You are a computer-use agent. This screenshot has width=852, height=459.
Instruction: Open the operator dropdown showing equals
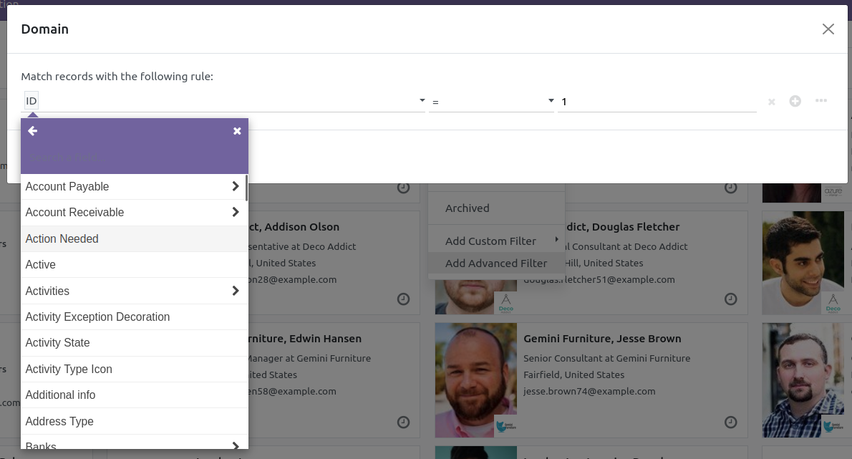click(493, 102)
